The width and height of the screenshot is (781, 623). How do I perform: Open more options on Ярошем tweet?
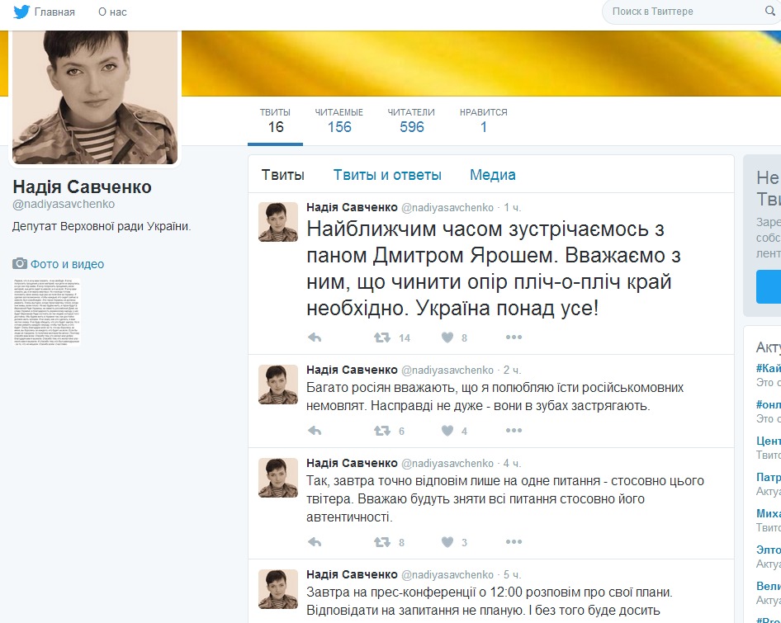pos(514,337)
